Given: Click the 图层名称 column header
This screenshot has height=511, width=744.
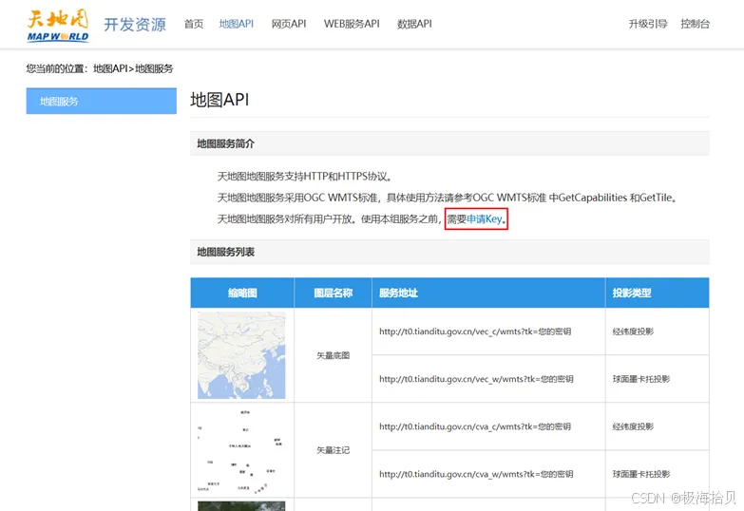Looking at the screenshot, I should (x=334, y=293).
